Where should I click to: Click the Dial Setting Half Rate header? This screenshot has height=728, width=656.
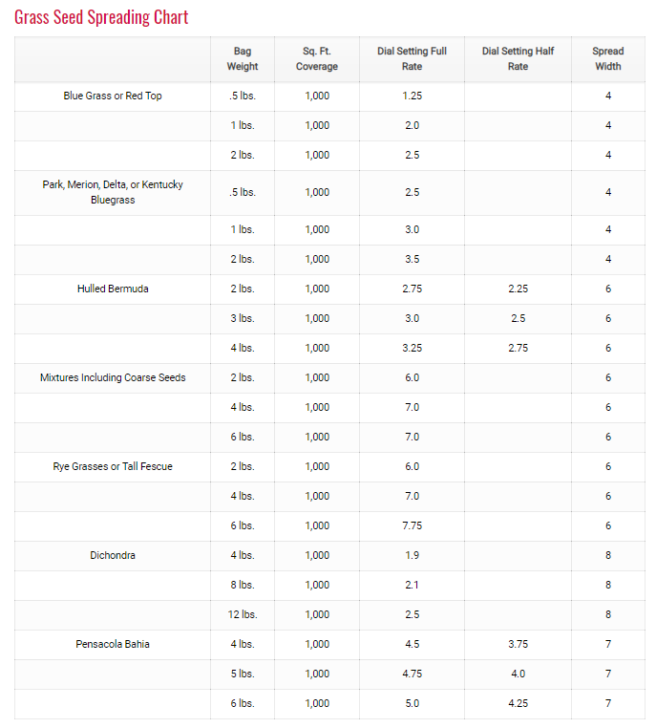(518, 59)
